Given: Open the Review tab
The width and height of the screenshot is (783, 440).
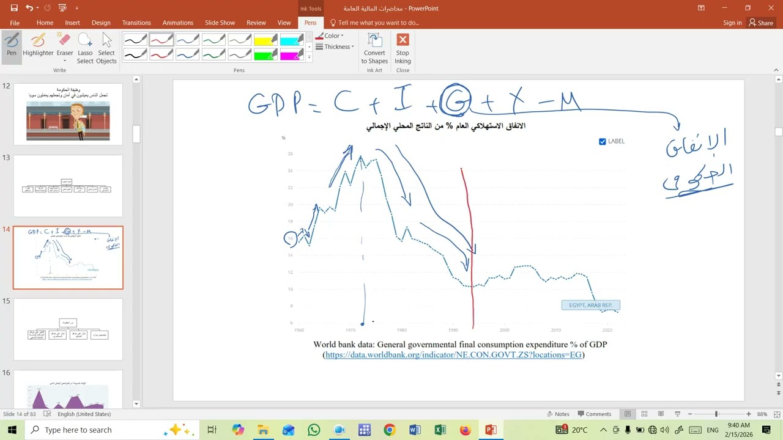Looking at the screenshot, I should coord(256,23).
